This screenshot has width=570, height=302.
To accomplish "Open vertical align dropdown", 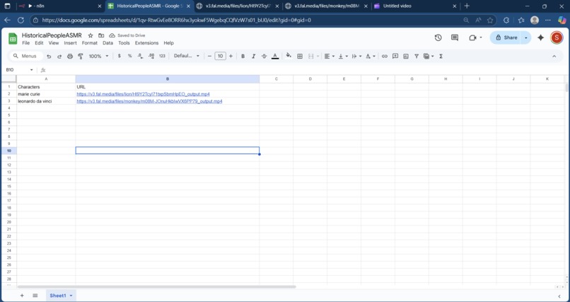I will point(343,57).
